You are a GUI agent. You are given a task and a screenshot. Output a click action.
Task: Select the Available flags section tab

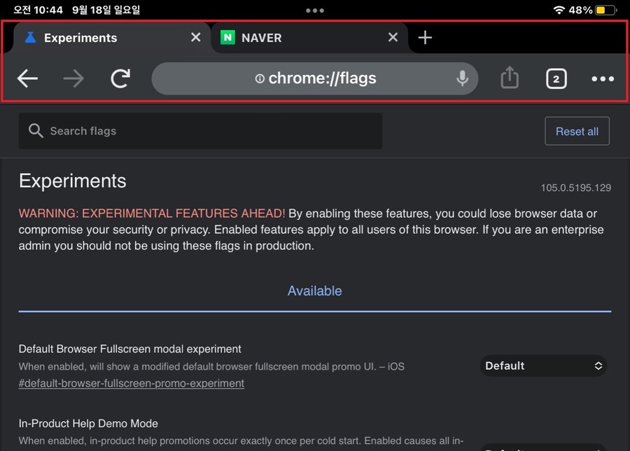pos(314,291)
